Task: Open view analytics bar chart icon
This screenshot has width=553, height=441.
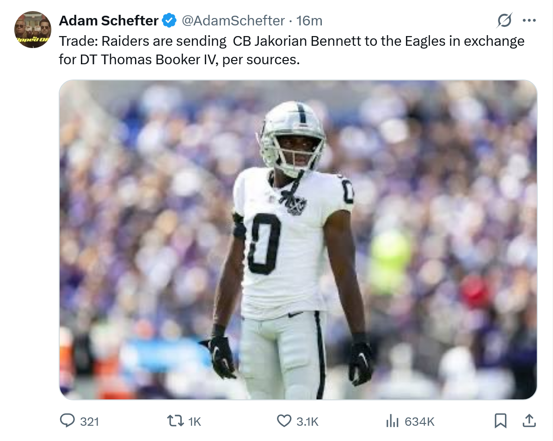Action: click(x=392, y=421)
